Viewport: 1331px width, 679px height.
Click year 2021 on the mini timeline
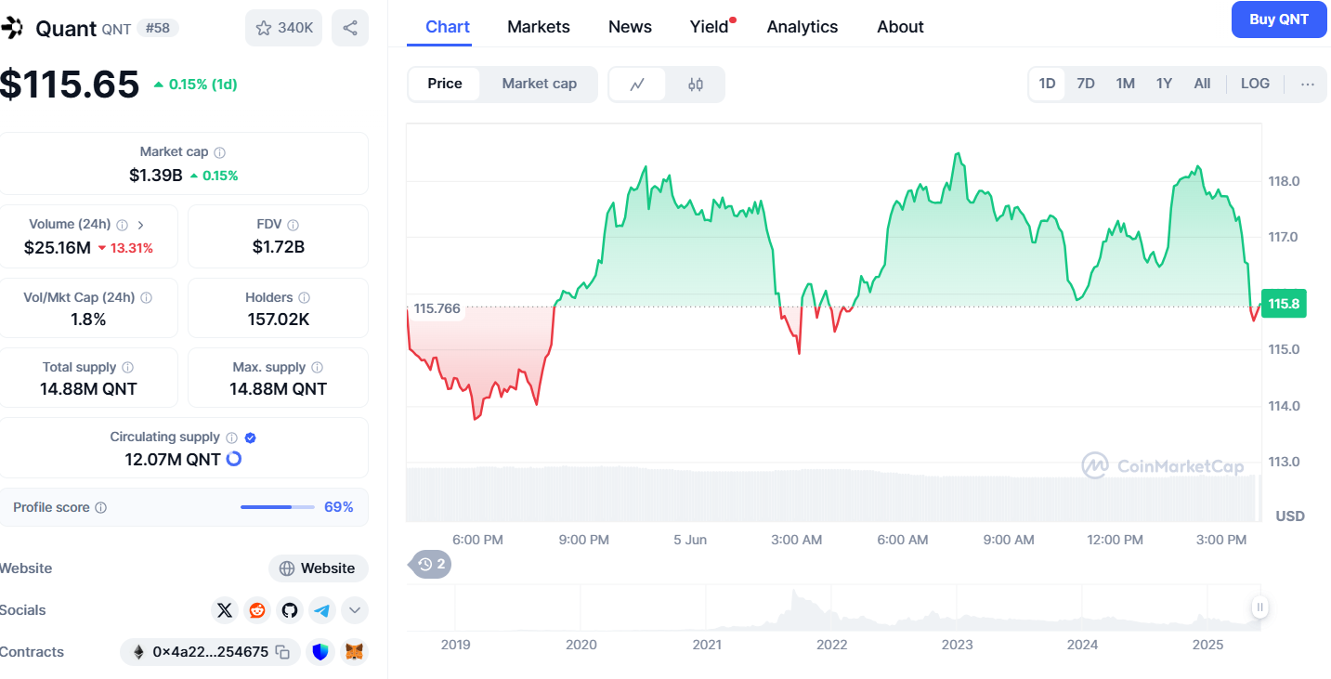tap(706, 645)
